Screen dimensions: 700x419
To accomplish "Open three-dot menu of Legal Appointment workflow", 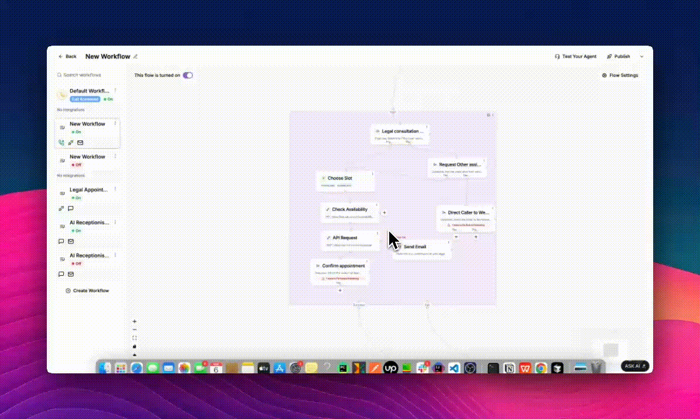I will 115,189.
